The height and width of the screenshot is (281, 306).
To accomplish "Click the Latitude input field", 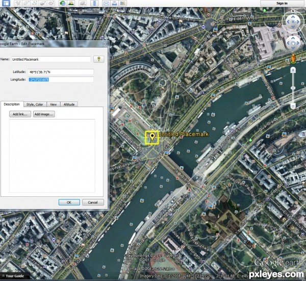I will coord(61,72).
